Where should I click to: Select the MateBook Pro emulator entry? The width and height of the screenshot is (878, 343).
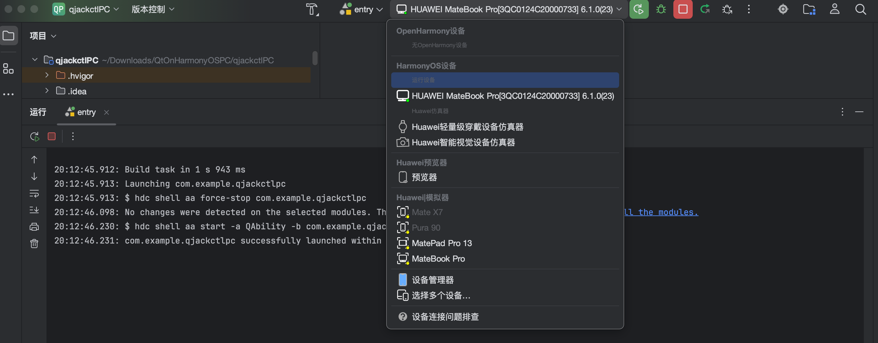[505, 258]
